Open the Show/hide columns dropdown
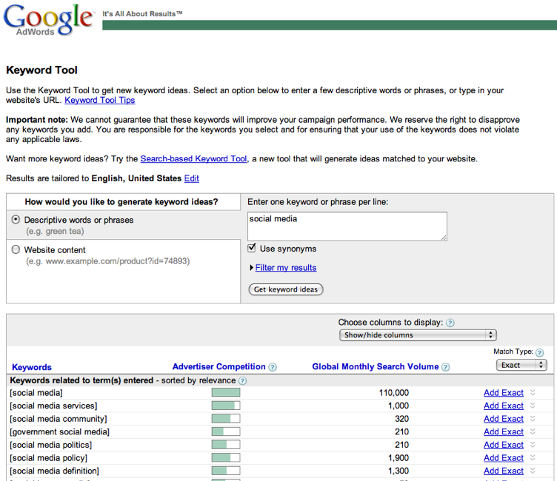The width and height of the screenshot is (557, 481). (418, 335)
